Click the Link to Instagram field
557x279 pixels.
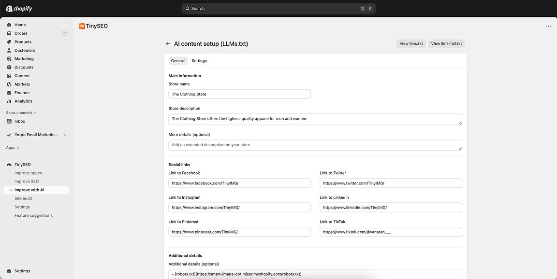(x=239, y=208)
